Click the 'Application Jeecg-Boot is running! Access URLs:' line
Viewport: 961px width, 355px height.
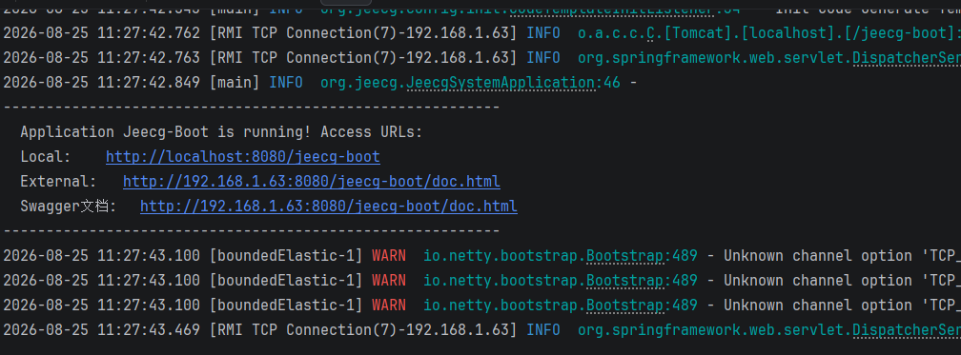pos(221,132)
